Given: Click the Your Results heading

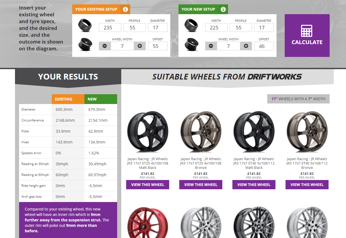Looking at the screenshot, I should [x=68, y=77].
